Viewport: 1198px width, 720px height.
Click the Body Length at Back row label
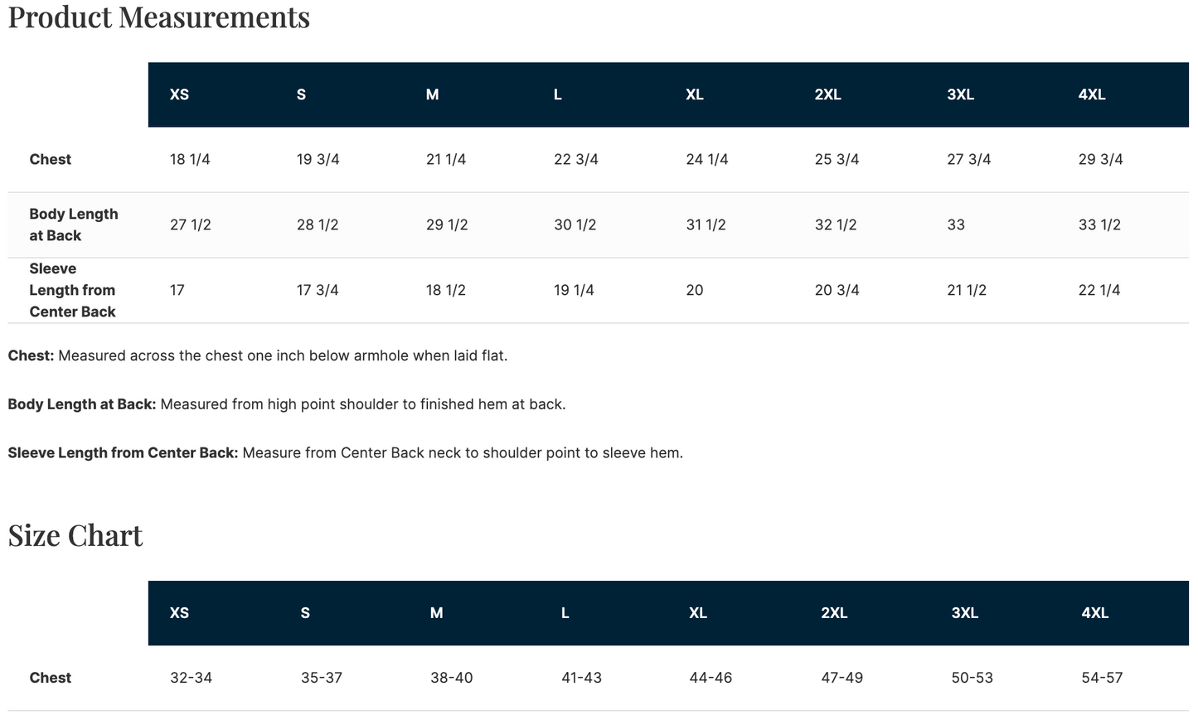(74, 225)
